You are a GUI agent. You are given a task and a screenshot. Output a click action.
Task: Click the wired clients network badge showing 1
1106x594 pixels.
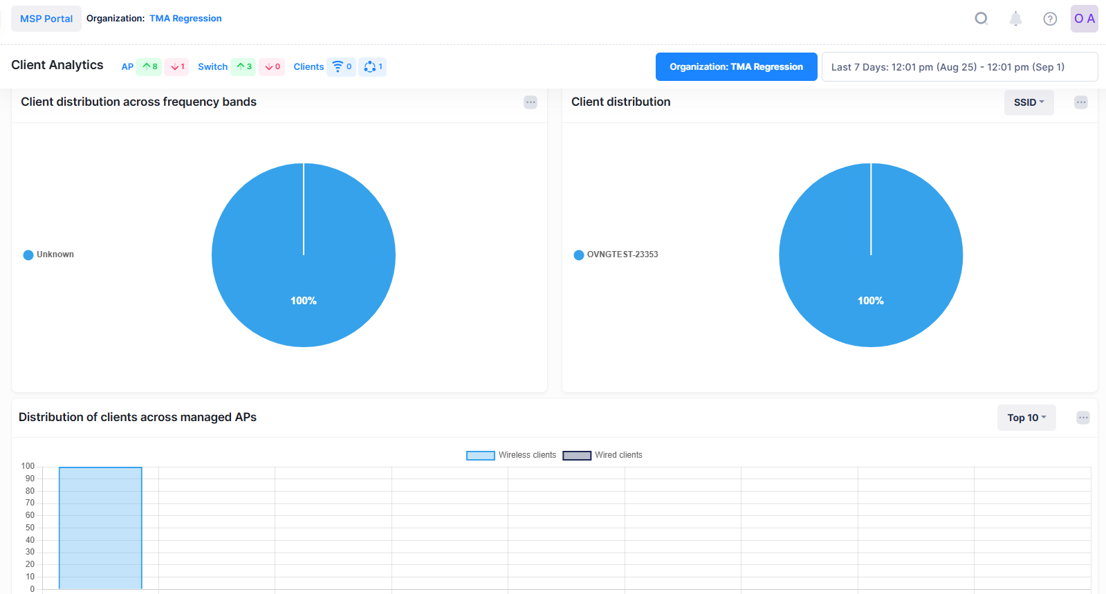(x=373, y=67)
